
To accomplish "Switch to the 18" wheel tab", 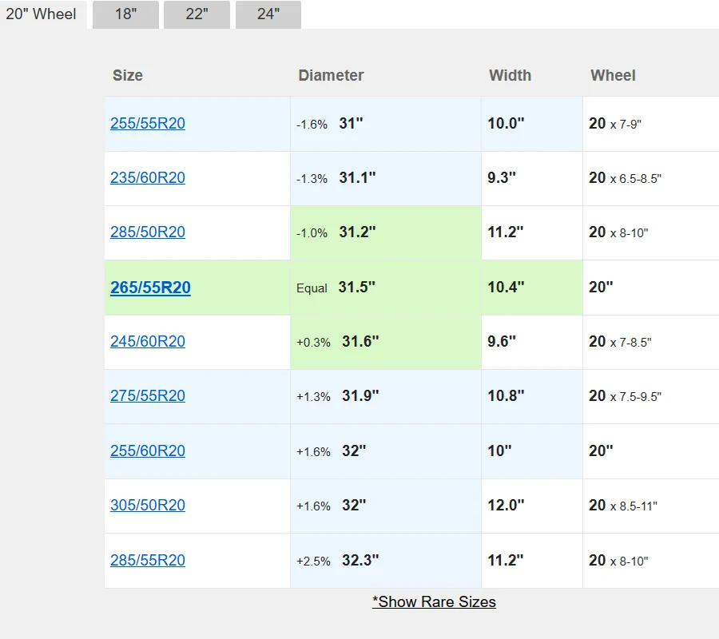I will coord(125,14).
